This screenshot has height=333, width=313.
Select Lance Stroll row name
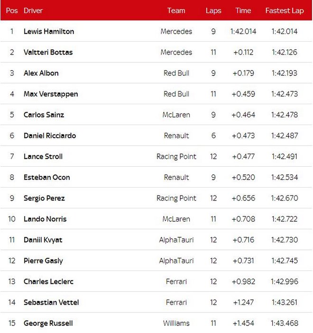[x=43, y=156]
